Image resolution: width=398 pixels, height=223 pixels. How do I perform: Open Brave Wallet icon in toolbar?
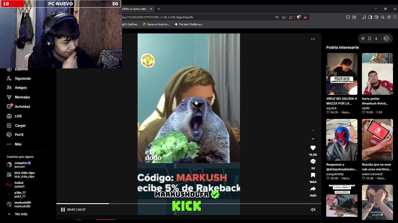pyautogui.click(x=376, y=17)
